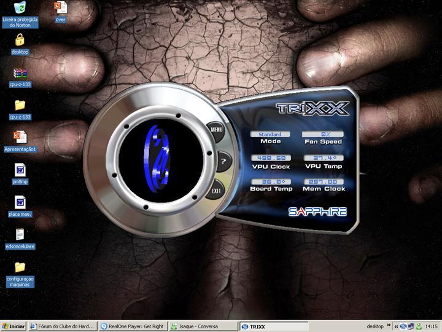Image resolution: width=442 pixels, height=332 pixels.
Task: Click the spinning blue Sapphire logo display
Action: tap(160, 160)
